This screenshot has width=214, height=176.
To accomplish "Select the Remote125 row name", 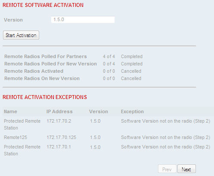I will click(x=16, y=137).
